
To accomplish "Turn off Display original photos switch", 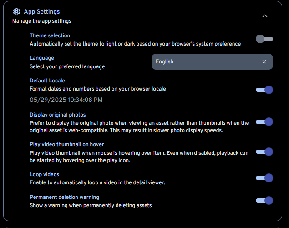I will pos(264,122).
